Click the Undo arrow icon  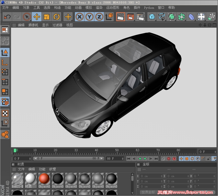[7, 17]
